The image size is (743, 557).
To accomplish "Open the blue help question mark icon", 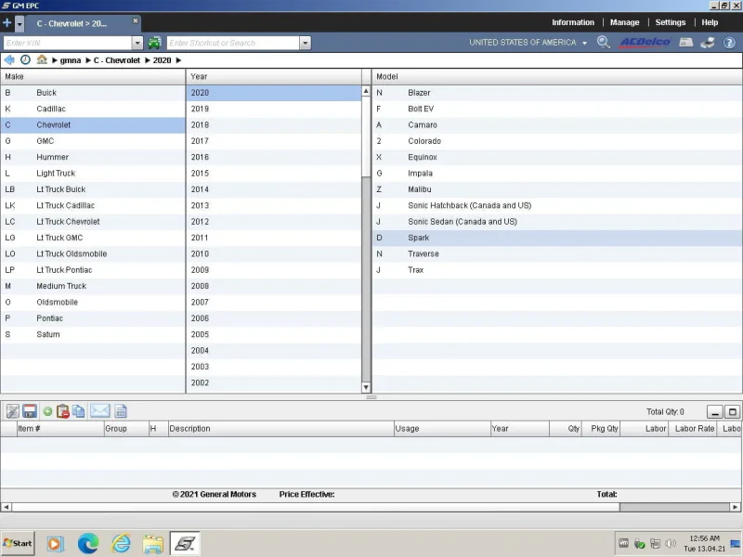I will pos(727,43).
